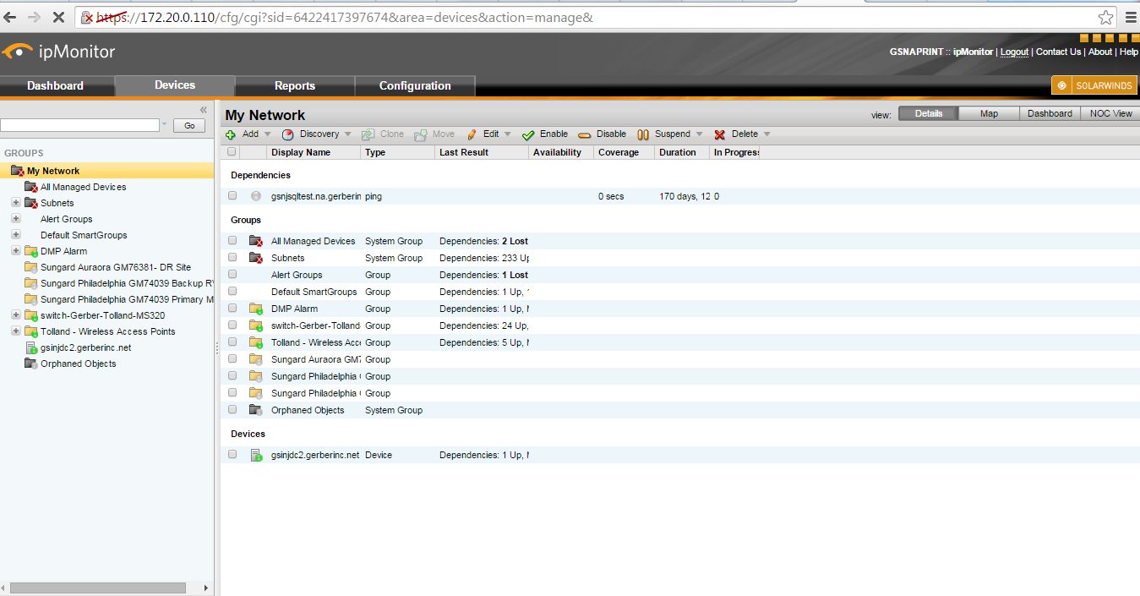Check the Subnets row checkbox
Image resolution: width=1140 pixels, height=596 pixels.
pyautogui.click(x=232, y=258)
